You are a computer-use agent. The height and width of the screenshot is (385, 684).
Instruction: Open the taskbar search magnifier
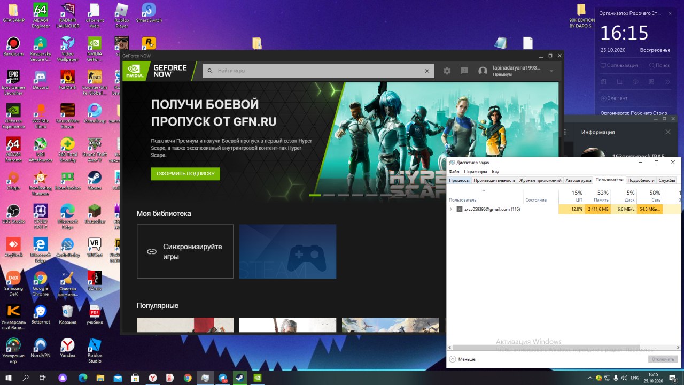click(26, 378)
